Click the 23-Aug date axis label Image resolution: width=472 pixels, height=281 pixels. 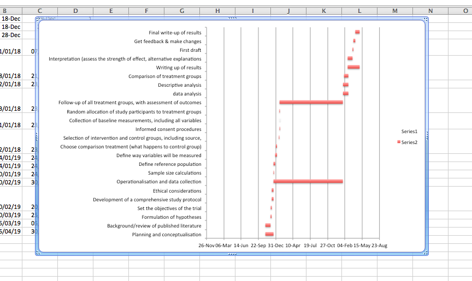[x=379, y=246]
